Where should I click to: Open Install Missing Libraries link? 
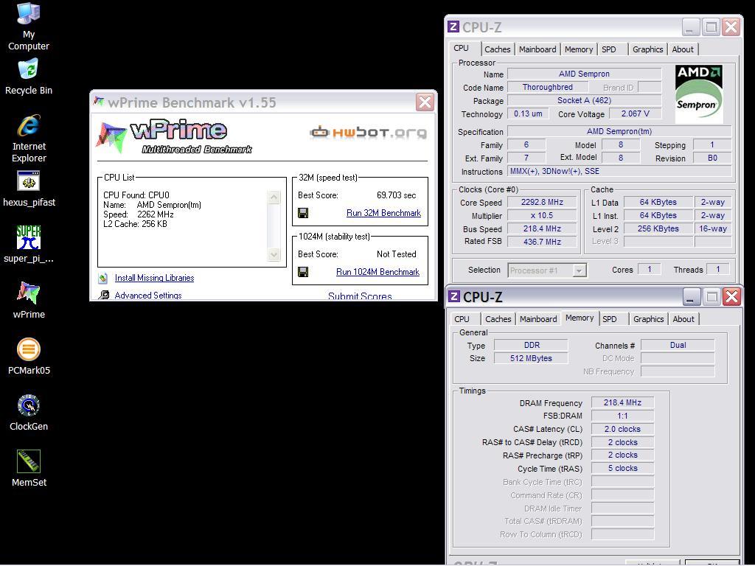[154, 278]
